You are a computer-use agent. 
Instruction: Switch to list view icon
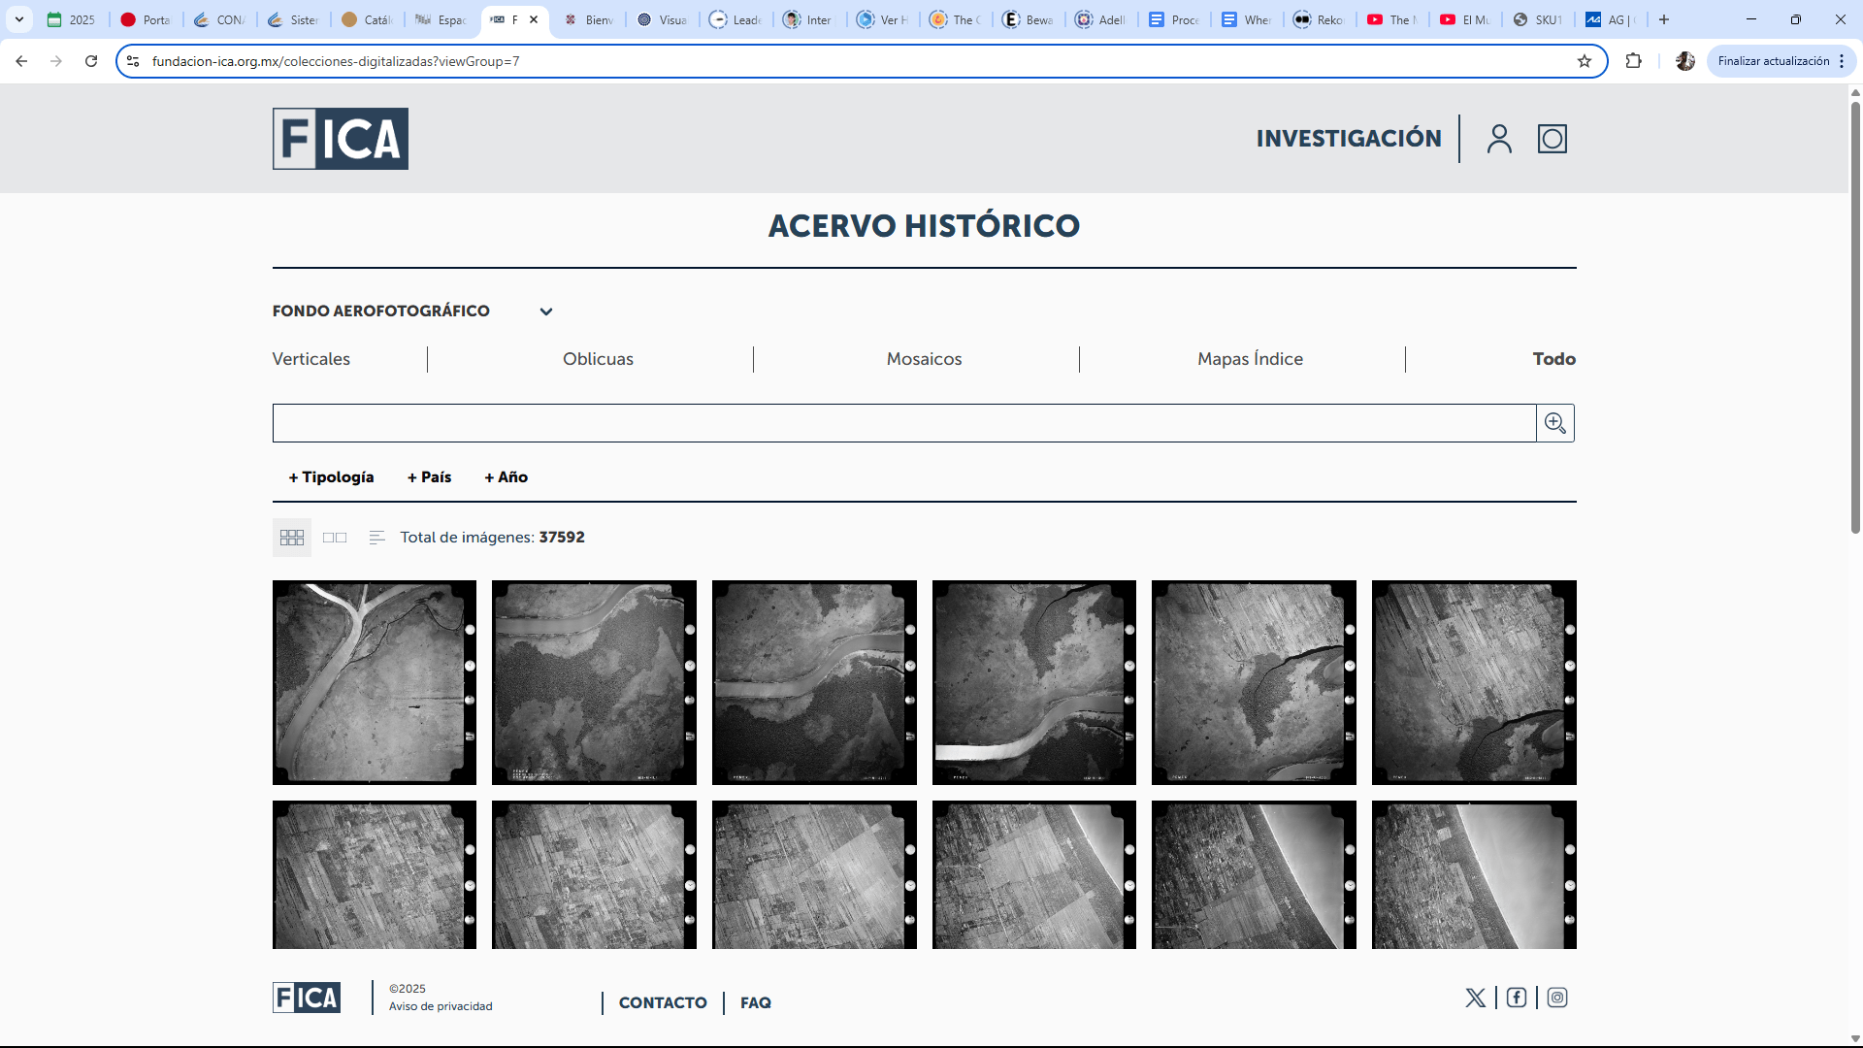pos(376,538)
